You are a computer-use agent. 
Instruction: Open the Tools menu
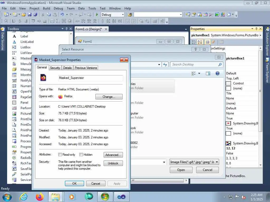92,8
